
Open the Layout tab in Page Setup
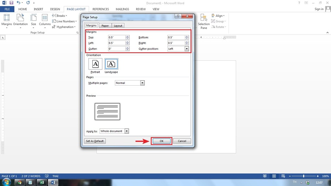pyautogui.click(x=118, y=25)
